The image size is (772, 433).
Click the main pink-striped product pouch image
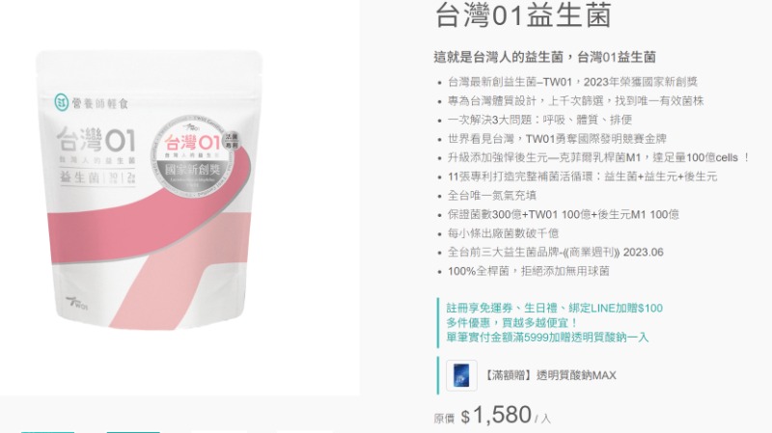coord(150,189)
